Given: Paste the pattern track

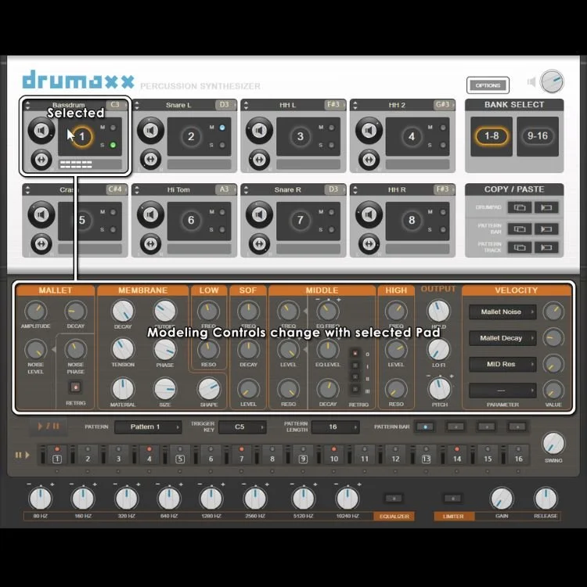Looking at the screenshot, I should [x=546, y=247].
